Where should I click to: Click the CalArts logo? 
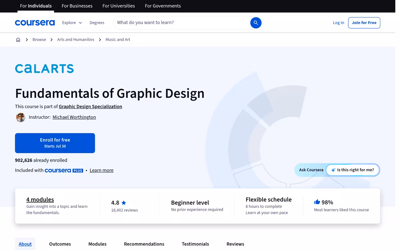point(44,68)
